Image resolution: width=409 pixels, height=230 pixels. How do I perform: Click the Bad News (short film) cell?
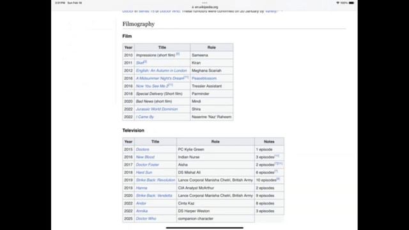(x=162, y=101)
